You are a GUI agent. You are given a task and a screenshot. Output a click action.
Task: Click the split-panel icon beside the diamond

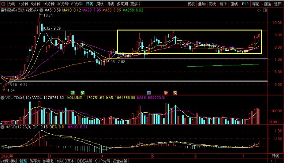point(265,10)
